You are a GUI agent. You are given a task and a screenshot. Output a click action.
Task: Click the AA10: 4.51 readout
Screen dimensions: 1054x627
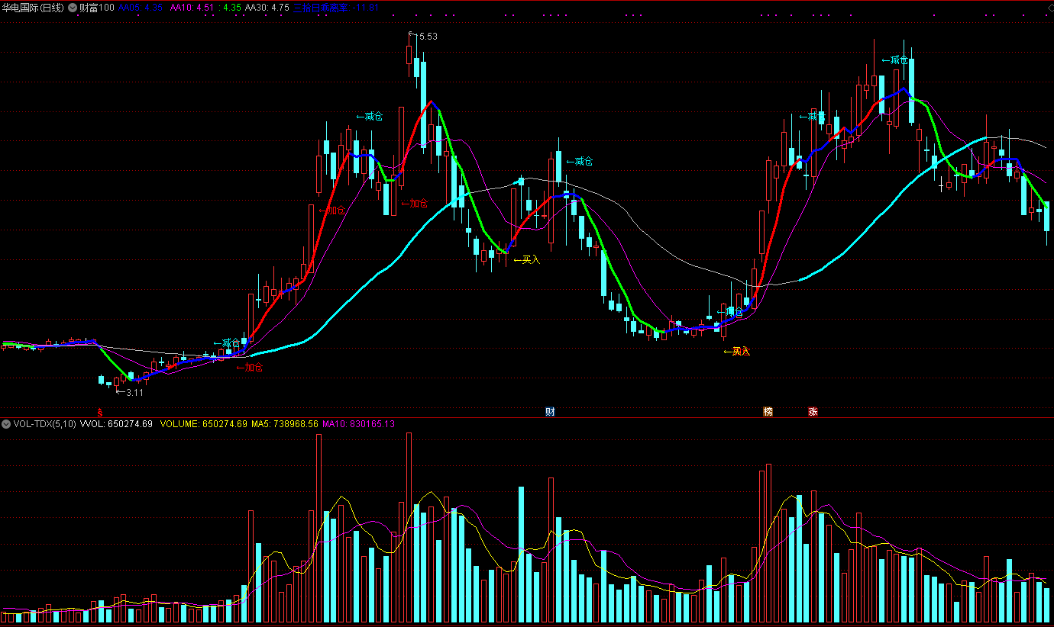[x=191, y=7]
